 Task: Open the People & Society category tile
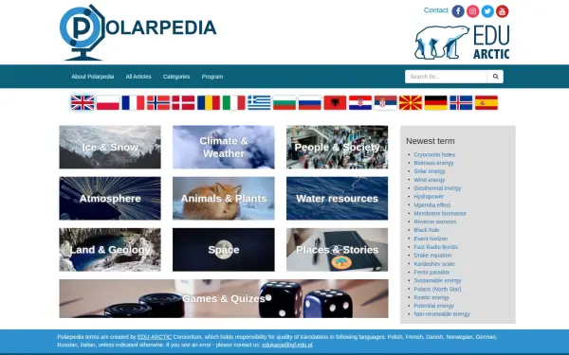point(337,147)
